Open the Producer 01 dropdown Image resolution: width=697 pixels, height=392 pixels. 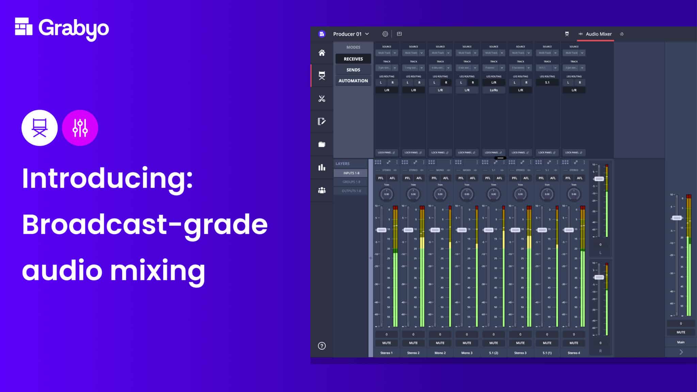(351, 34)
